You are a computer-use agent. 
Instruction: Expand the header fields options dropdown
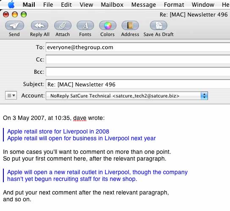pos(11,95)
